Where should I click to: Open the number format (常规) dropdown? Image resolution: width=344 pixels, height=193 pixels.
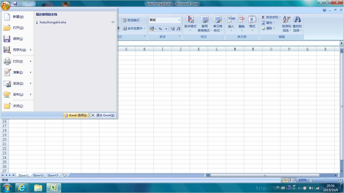[x=179, y=20]
